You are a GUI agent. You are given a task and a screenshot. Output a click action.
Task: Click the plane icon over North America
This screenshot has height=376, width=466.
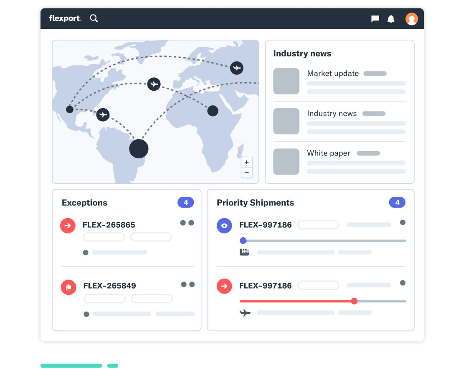pyautogui.click(x=103, y=114)
